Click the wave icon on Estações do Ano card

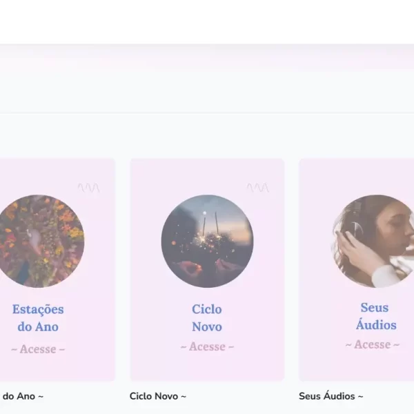(88, 188)
